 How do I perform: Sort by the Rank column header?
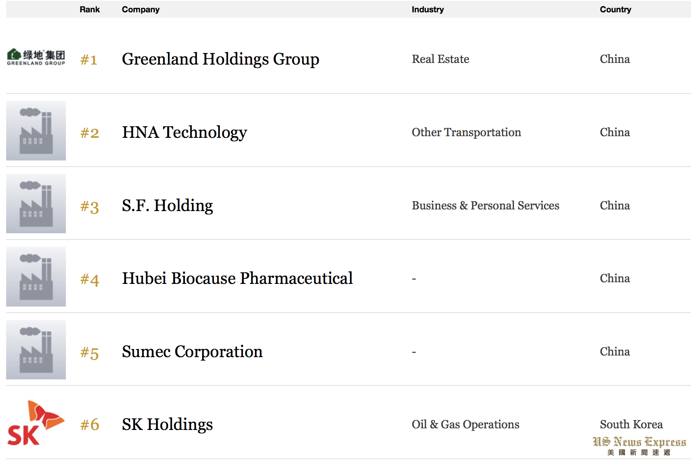pyautogui.click(x=90, y=9)
